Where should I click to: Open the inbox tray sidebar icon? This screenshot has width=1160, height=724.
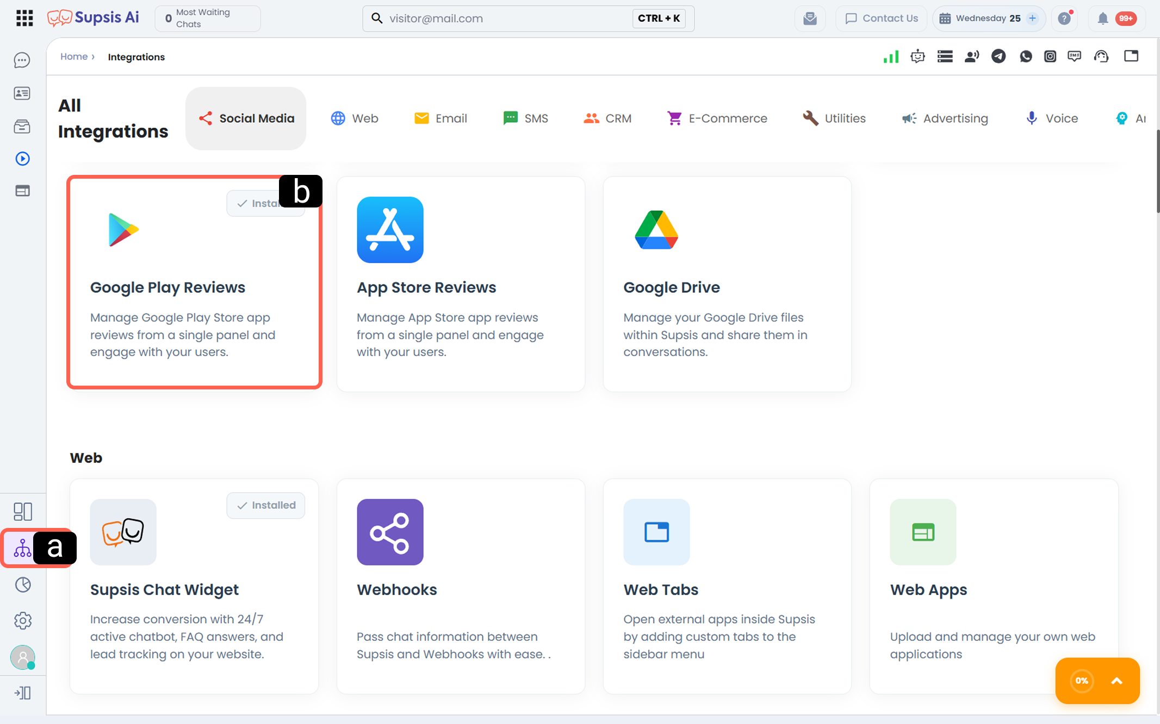(x=22, y=127)
